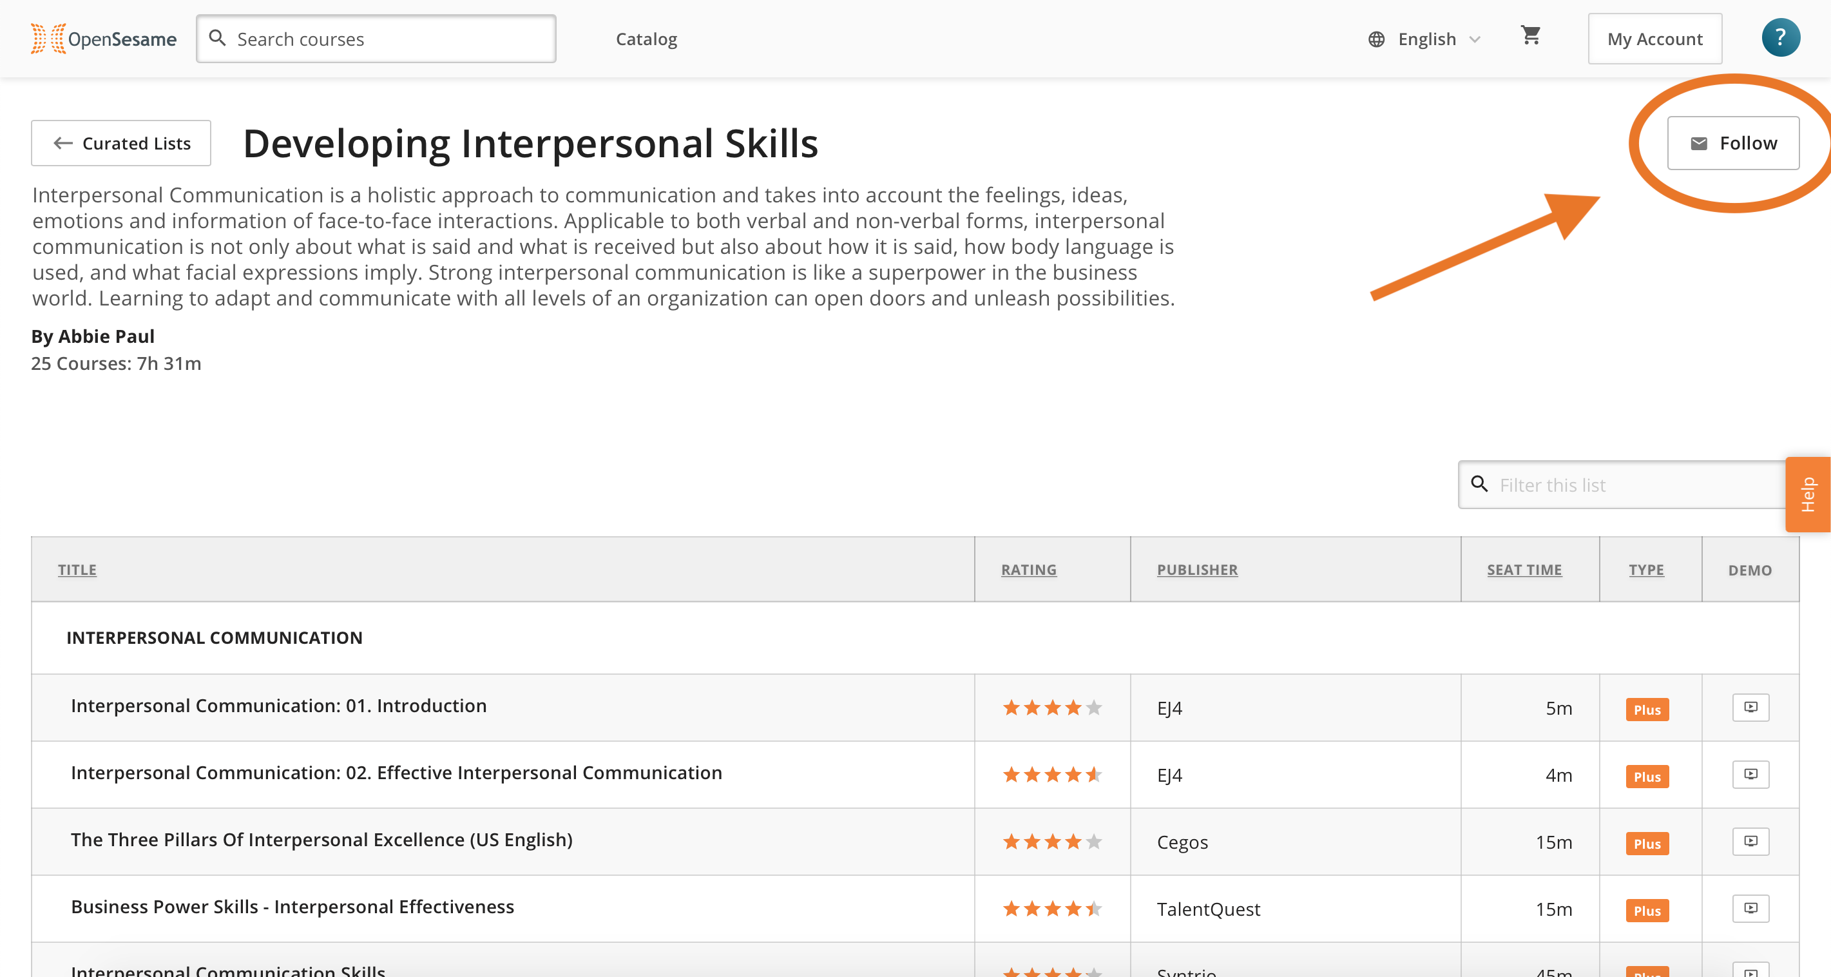Click the OpenSesame logo
Viewport: 1831px width, 977px height.
(104, 39)
